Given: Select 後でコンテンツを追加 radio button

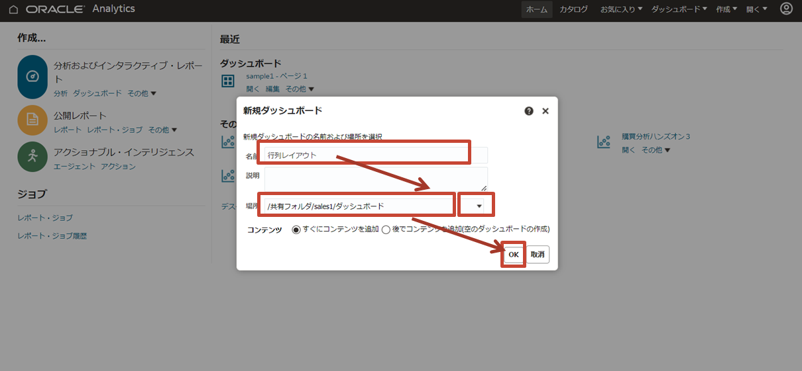Looking at the screenshot, I should tap(386, 229).
